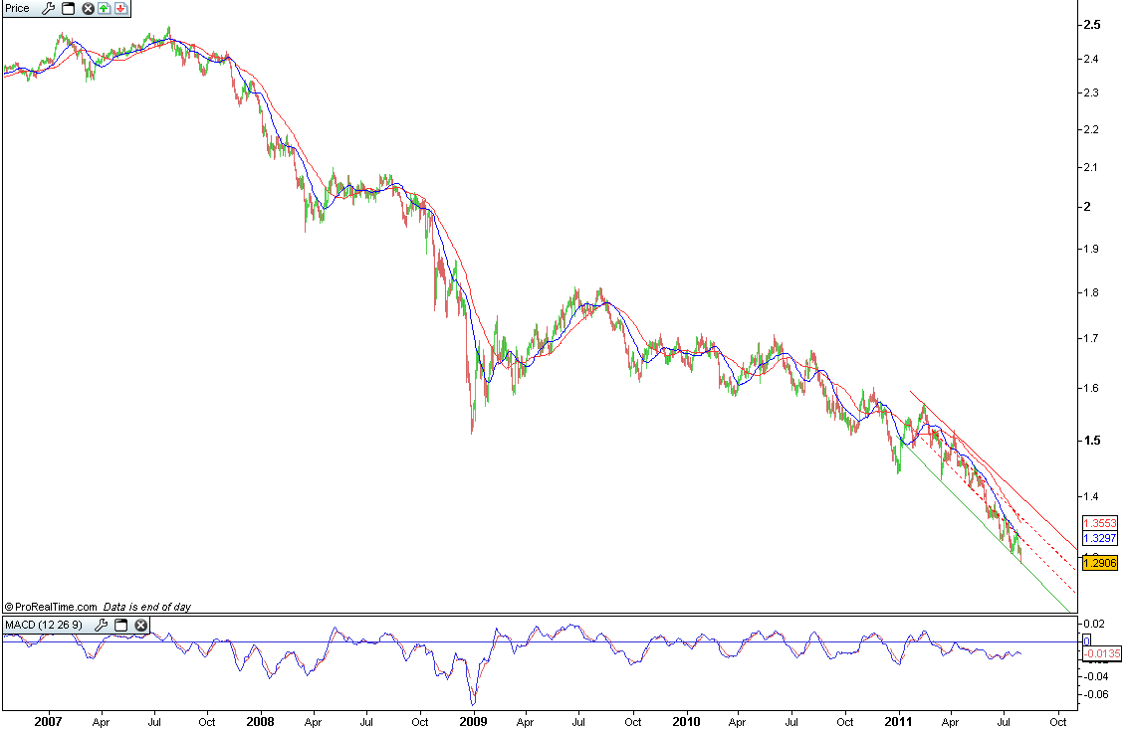
Task: Maximize the Price panel window icon
Action: pos(69,9)
